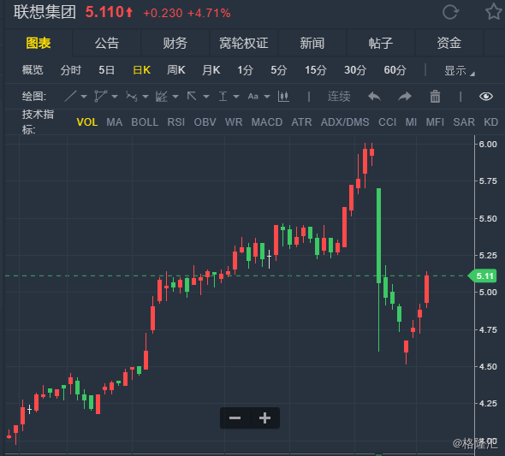Expand line tool dropdown arrow
This screenshot has width=505, height=456.
84,97
